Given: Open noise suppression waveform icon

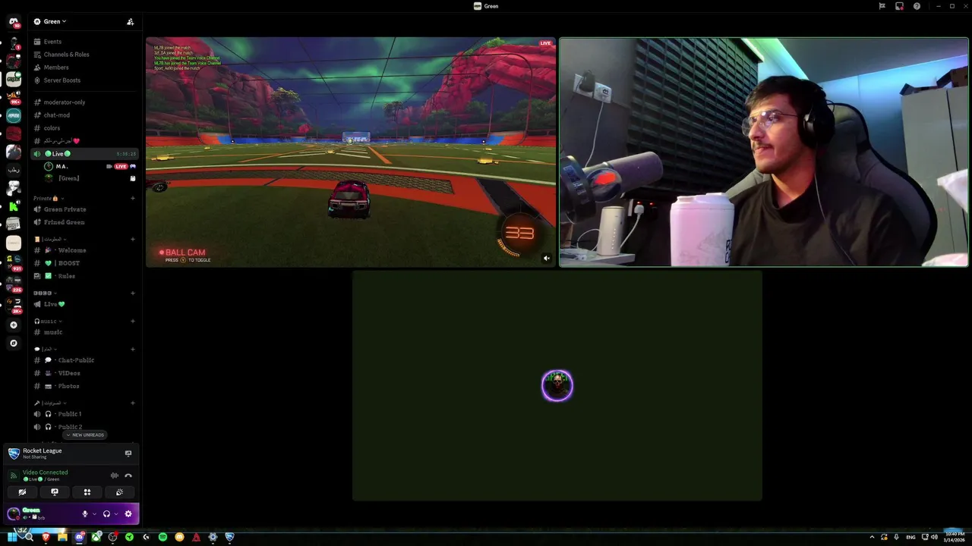Looking at the screenshot, I should pyautogui.click(x=115, y=475).
